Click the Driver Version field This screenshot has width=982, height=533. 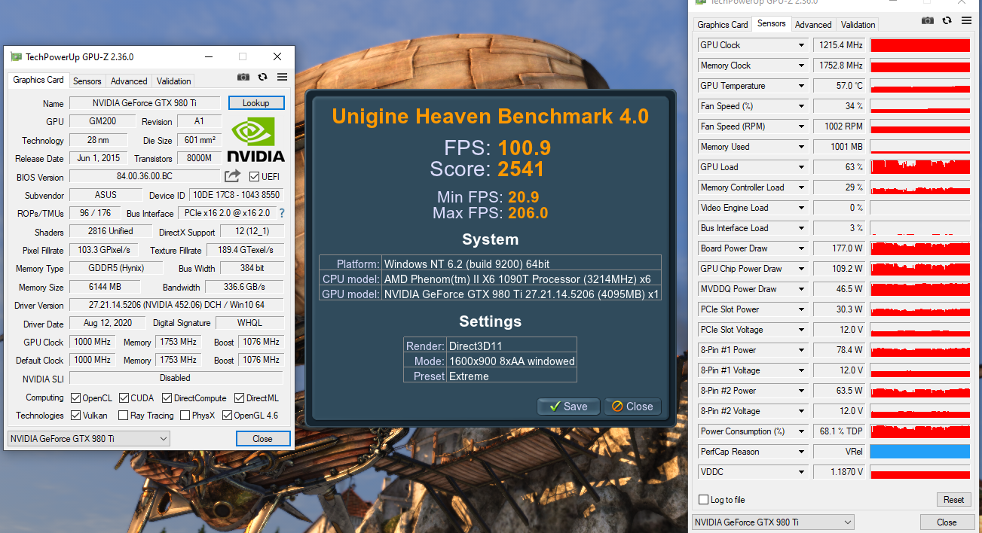coord(176,305)
